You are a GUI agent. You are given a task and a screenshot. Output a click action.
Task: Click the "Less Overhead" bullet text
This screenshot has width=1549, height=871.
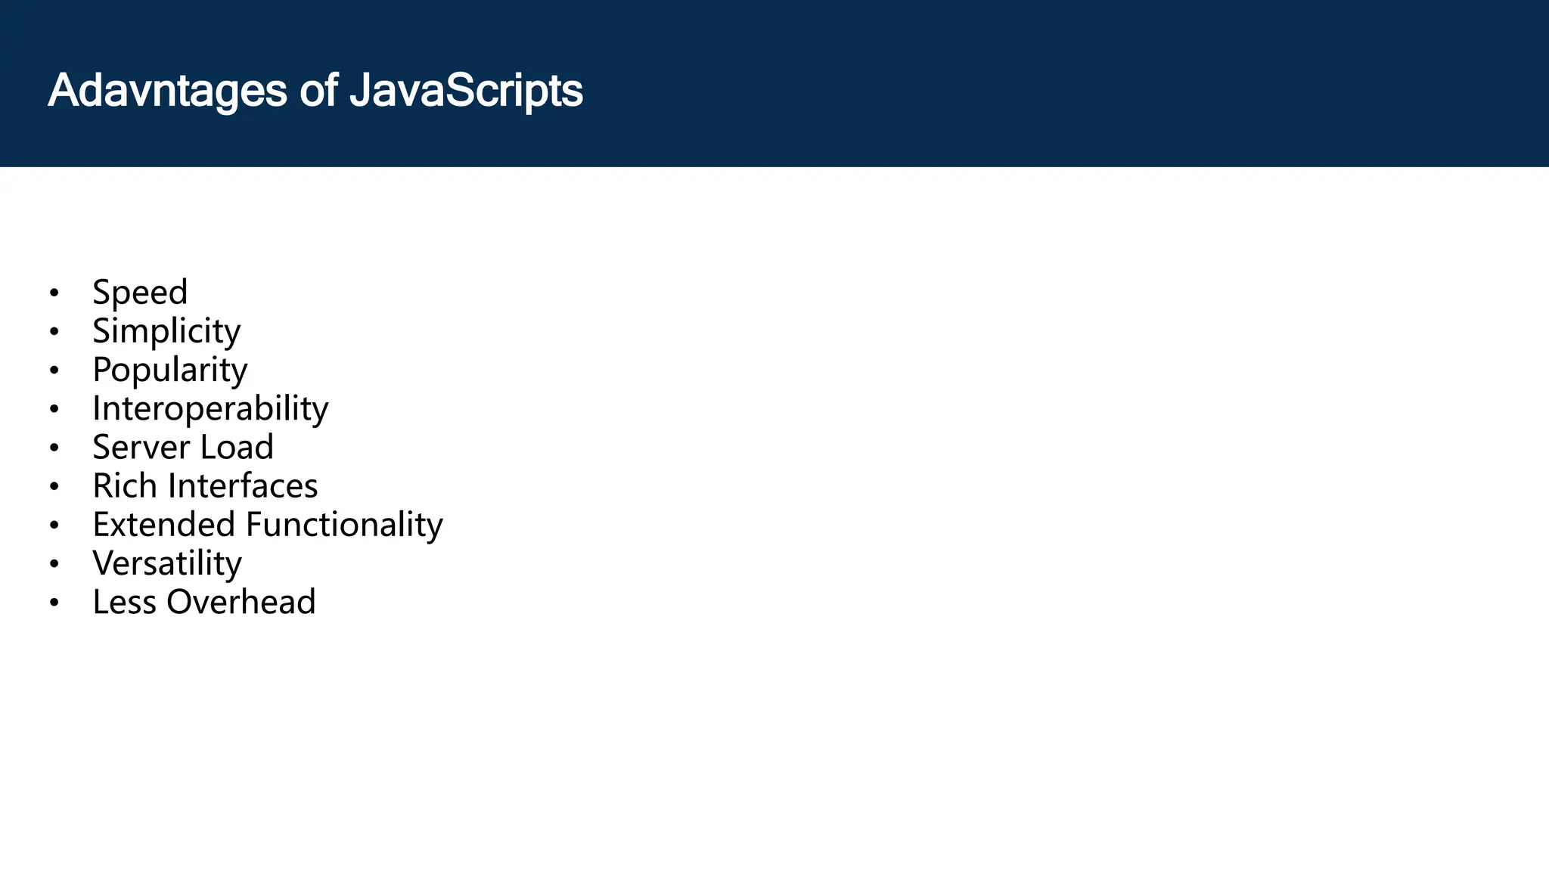click(x=204, y=602)
